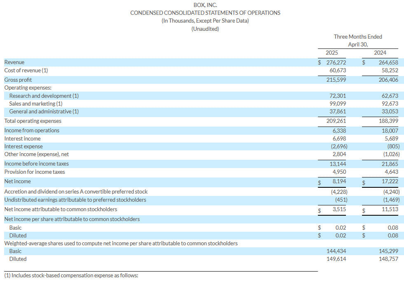Image resolution: width=404 pixels, height=281 pixels.
Task: Click cost of revenue value 58,252
Action: [390, 70]
